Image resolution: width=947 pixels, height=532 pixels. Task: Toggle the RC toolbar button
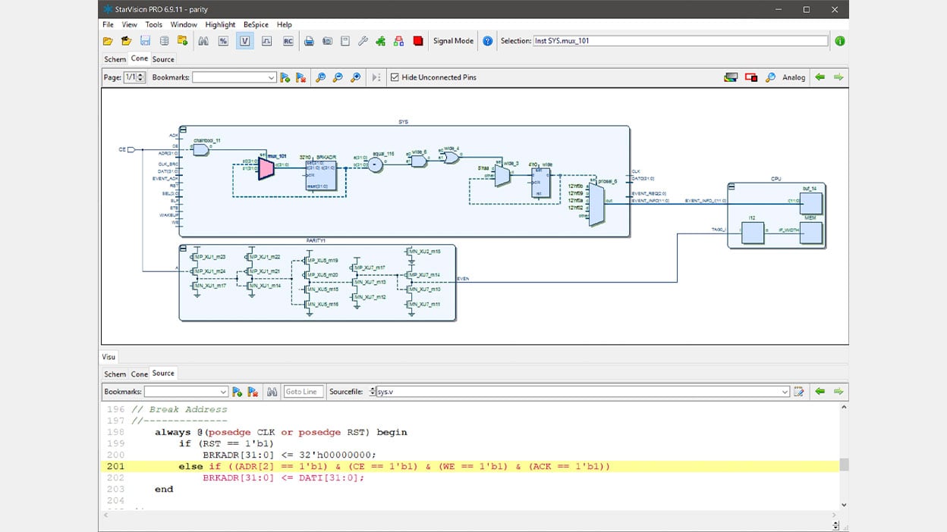pyautogui.click(x=288, y=41)
